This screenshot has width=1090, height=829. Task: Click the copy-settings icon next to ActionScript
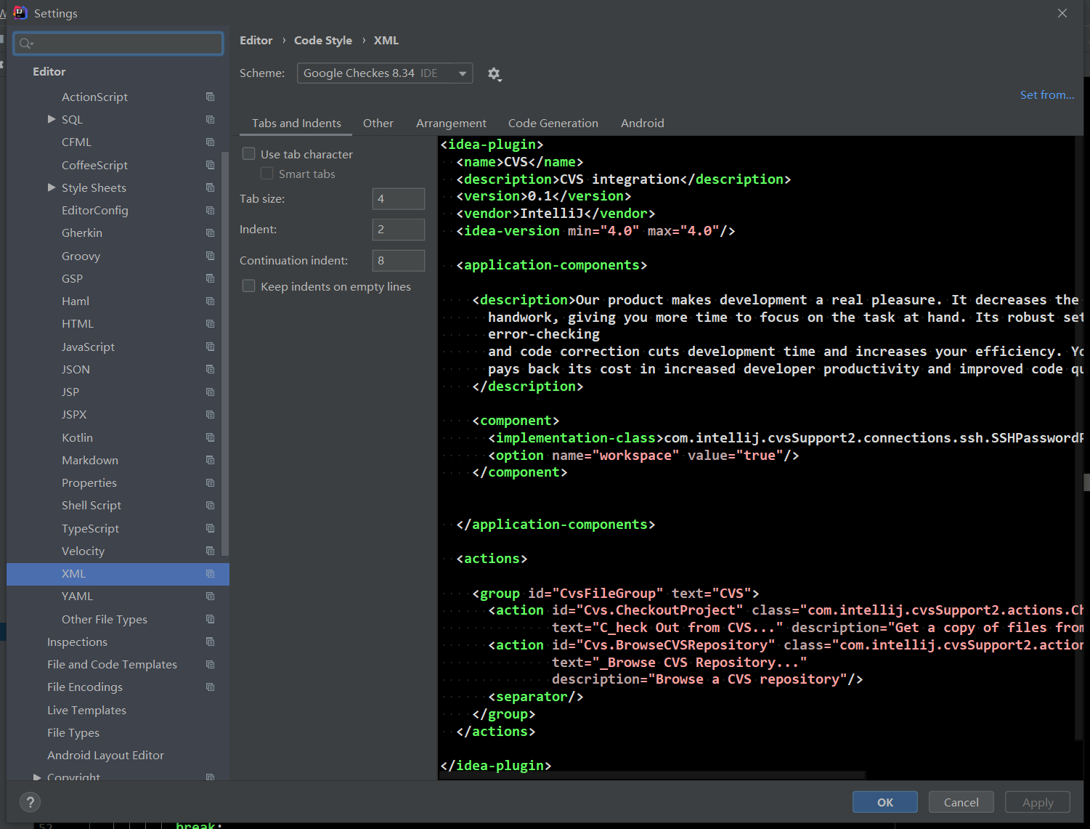pyautogui.click(x=210, y=97)
